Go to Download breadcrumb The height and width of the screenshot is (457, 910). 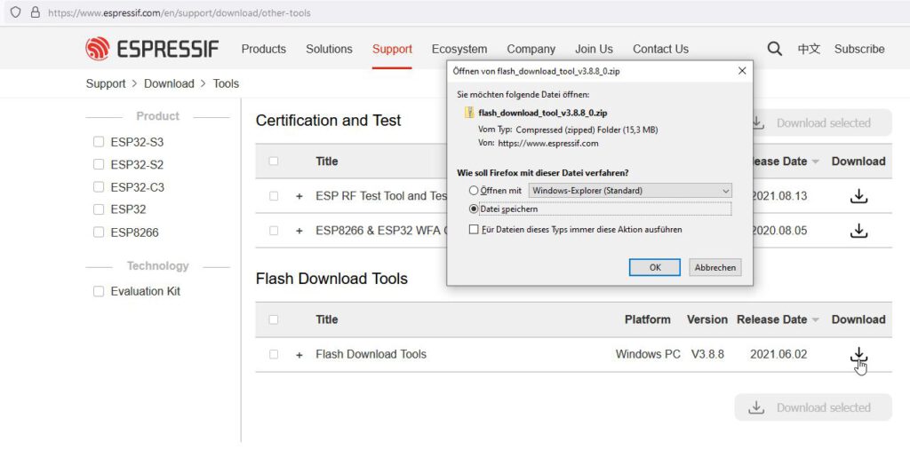coord(169,83)
